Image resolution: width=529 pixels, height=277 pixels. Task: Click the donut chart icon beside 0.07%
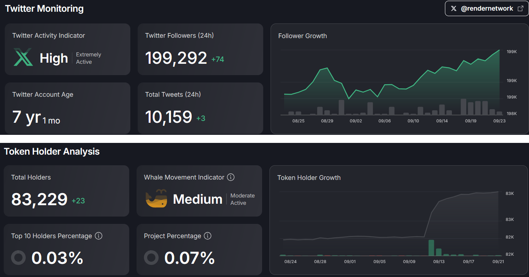151,258
